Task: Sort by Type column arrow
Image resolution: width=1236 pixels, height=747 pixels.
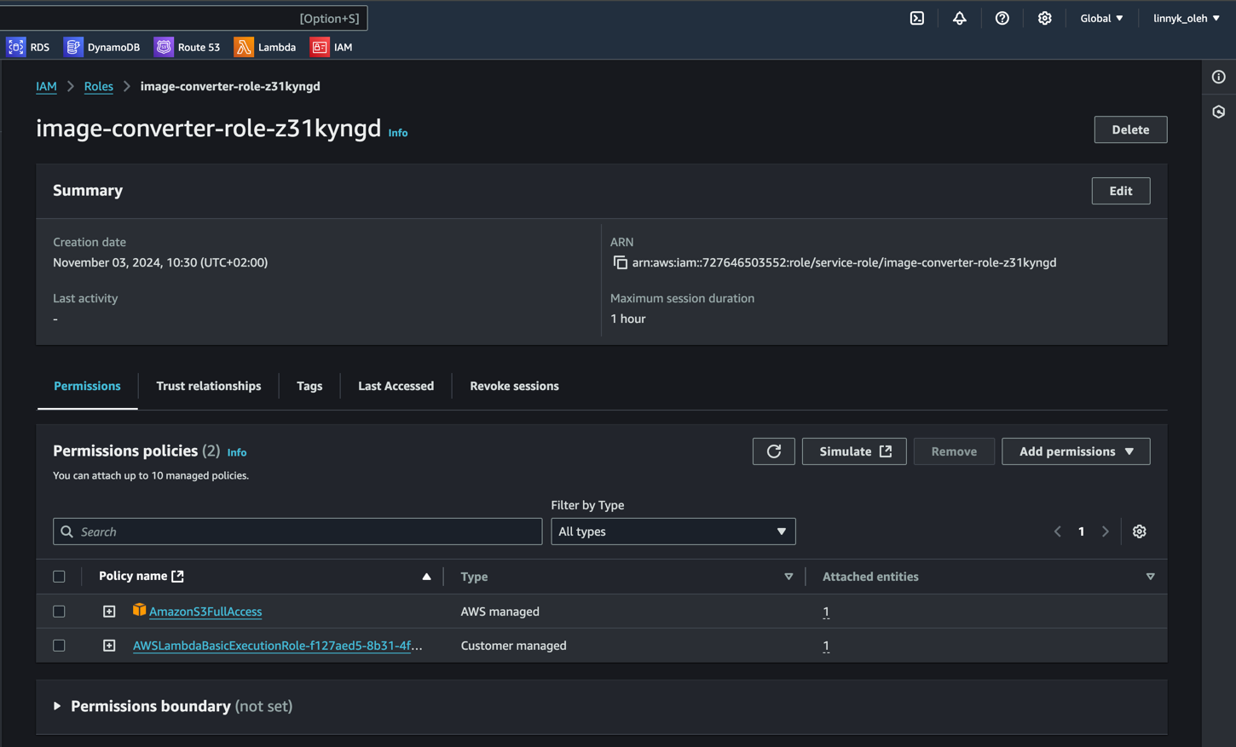Action: point(788,577)
